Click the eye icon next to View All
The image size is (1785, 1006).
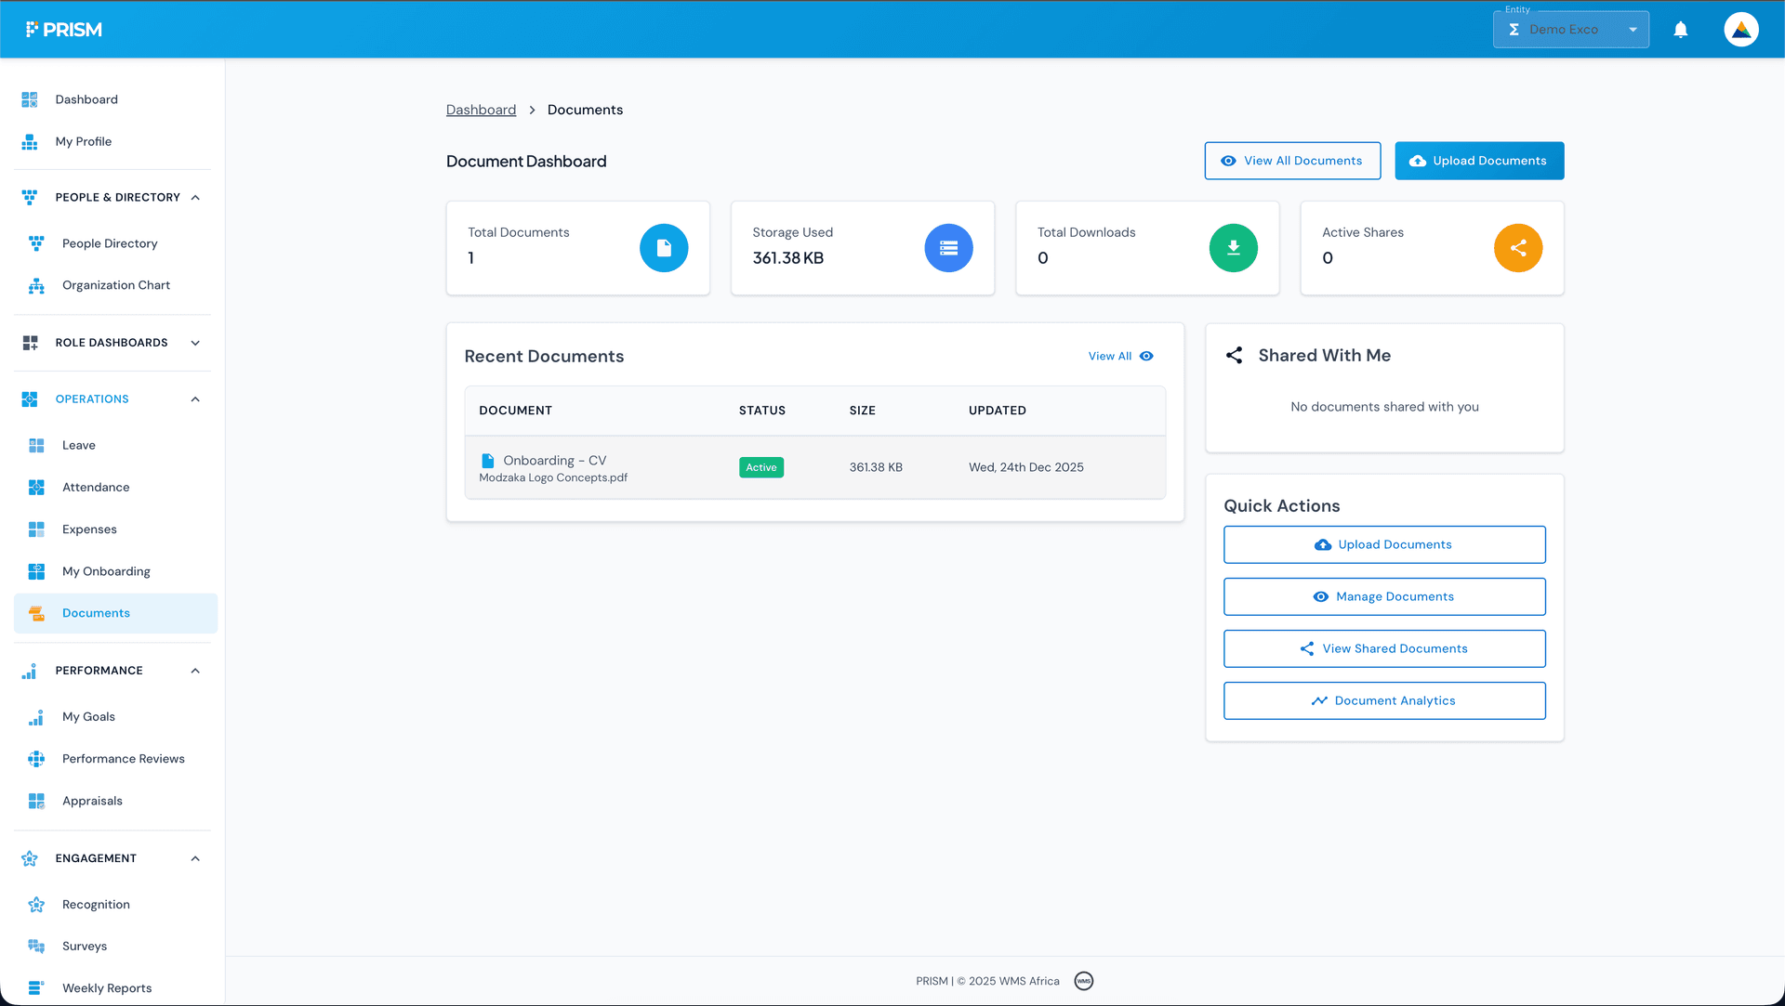pyautogui.click(x=1145, y=356)
